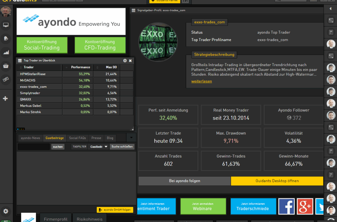Image resolution: width=337 pixels, height=222 pixels.
Task: Click Guidants Desktop öffnen button
Action: click(x=277, y=181)
